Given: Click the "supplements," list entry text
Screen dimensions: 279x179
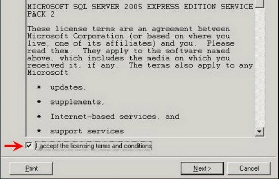Looking at the screenshot, I should pos(77,102).
